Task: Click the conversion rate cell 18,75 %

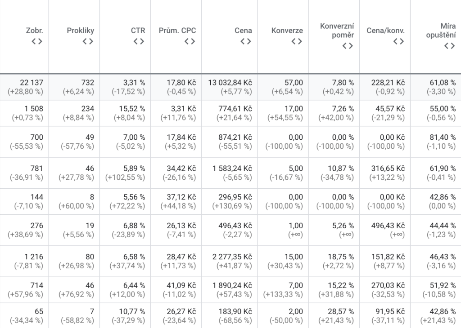Action: [341, 257]
